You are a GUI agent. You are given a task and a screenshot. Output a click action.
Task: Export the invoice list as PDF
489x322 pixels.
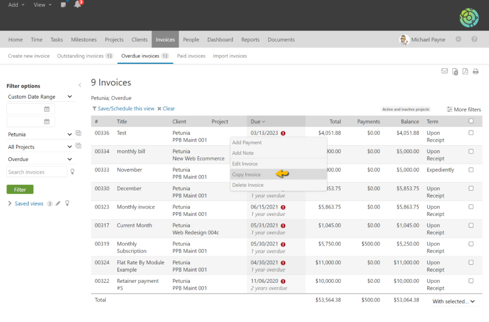coord(465,71)
